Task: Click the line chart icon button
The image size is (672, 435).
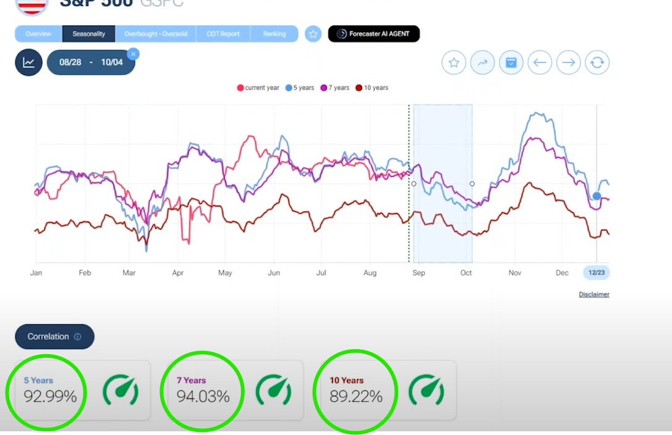Action: tap(28, 62)
